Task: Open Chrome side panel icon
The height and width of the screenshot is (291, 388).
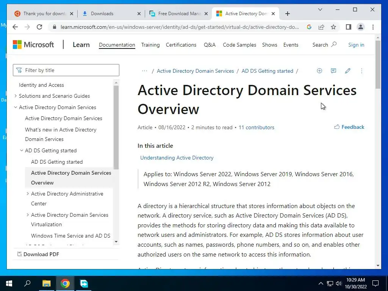Action: [x=349, y=27]
